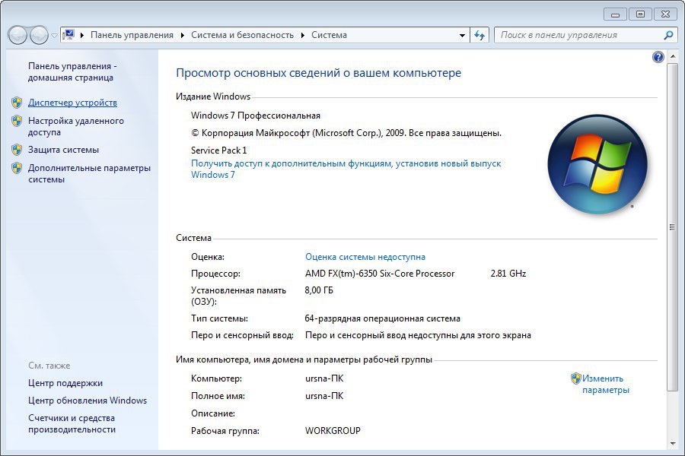This screenshot has height=456, width=685.
Task: Open Центр обновления Windows link
Action: coord(88,401)
